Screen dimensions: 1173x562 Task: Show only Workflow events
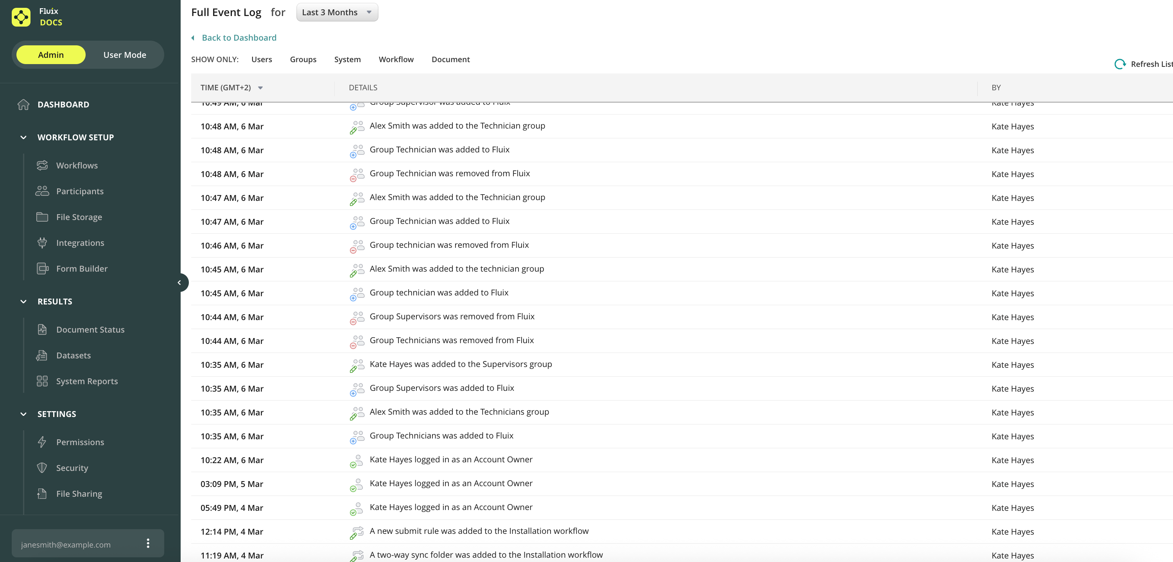[396, 59]
